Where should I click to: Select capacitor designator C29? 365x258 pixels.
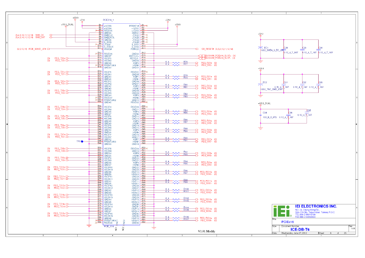(304, 48)
